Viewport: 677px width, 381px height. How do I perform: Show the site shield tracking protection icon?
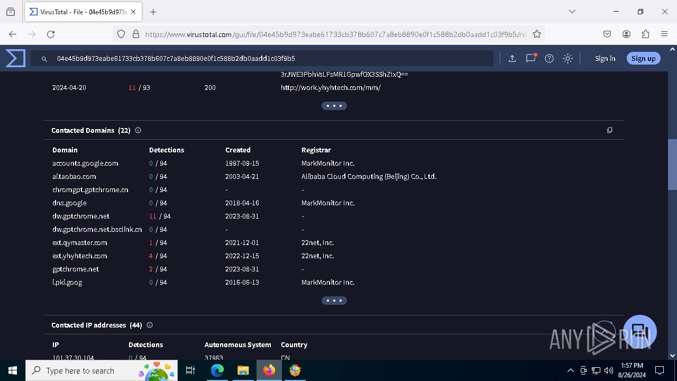(121, 34)
